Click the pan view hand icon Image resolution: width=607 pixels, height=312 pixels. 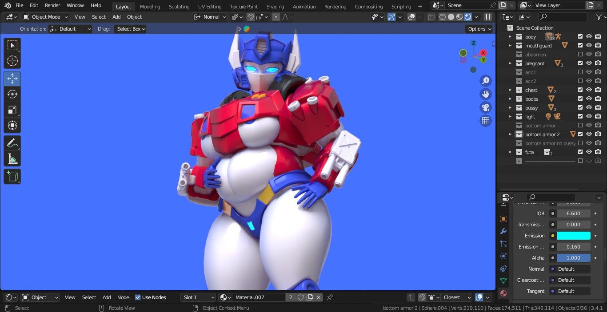486,94
